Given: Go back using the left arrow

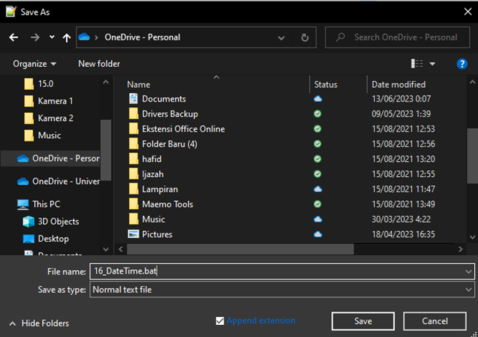Looking at the screenshot, I should (x=14, y=37).
